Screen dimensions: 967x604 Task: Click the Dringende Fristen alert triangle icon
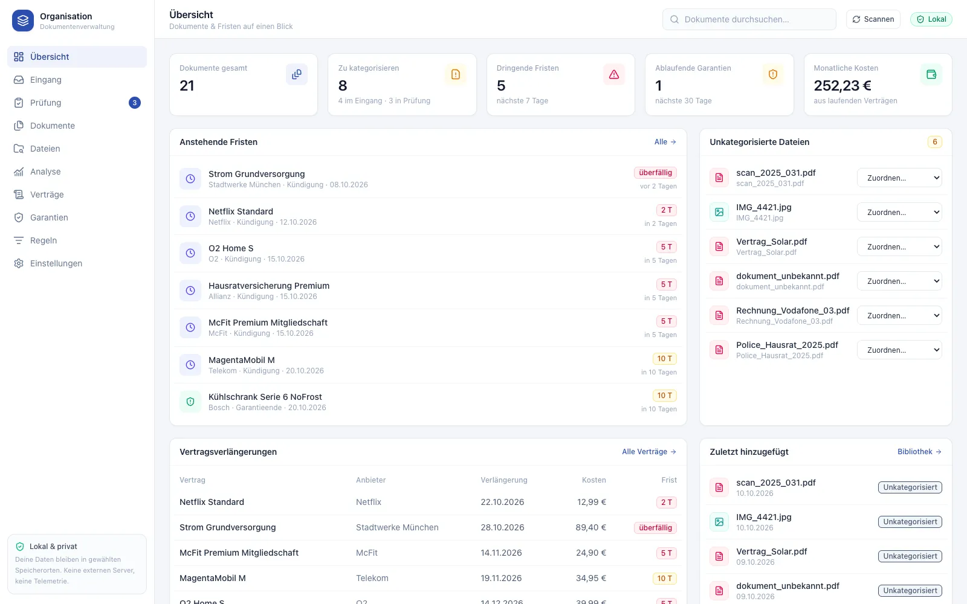point(614,74)
